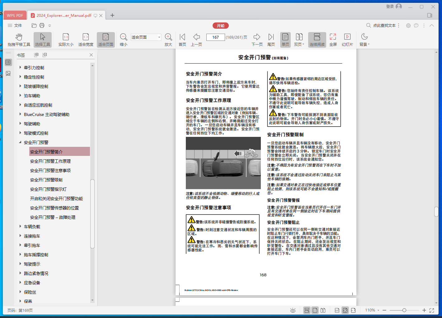Image resolution: width=442 pixels, height=318 pixels.
Task: Start 幻灯片 slideshow mode
Action: (347, 40)
